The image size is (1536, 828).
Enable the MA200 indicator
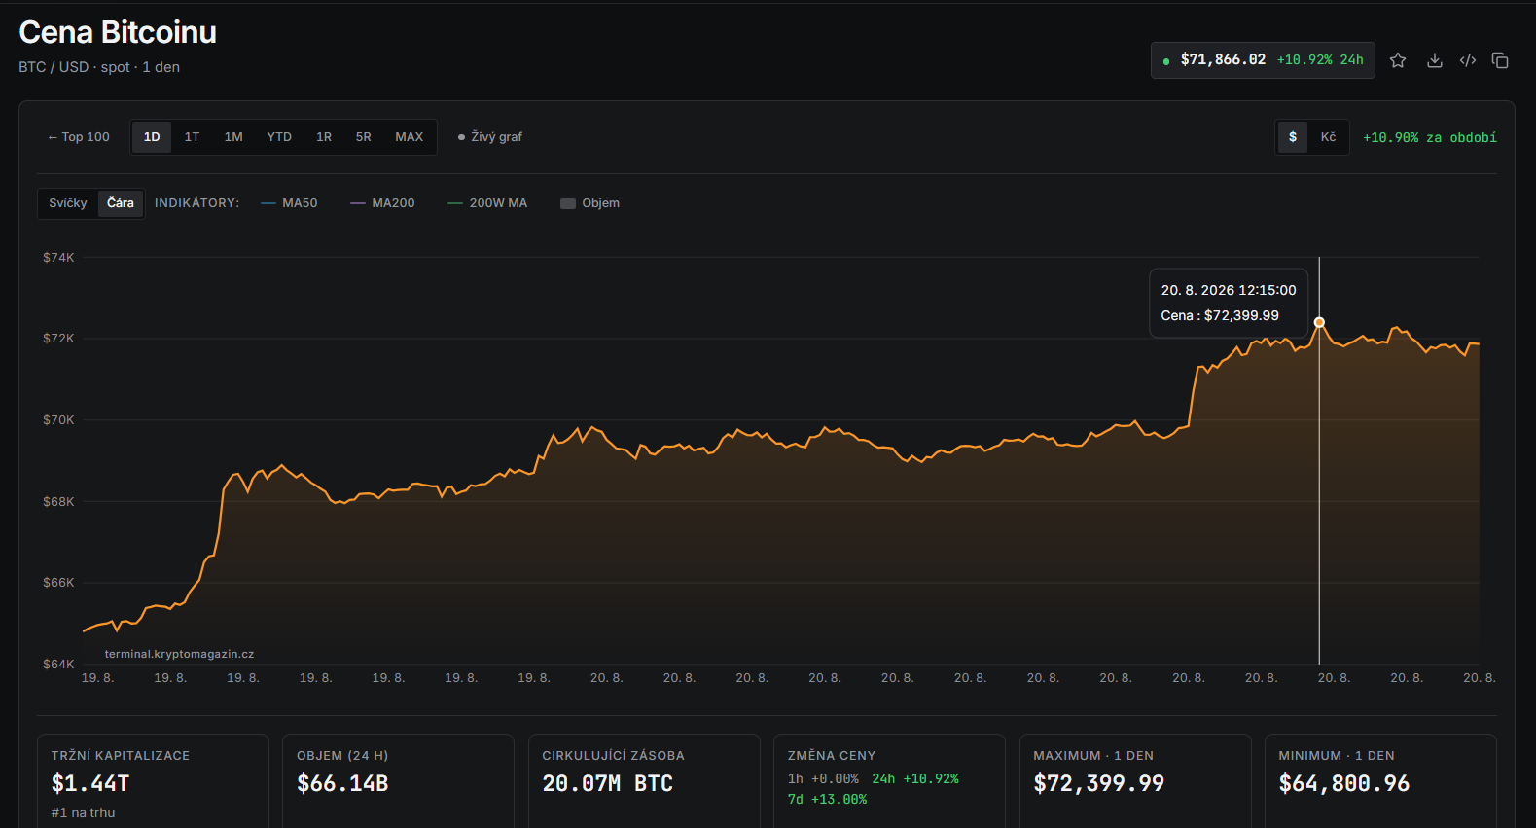coord(382,203)
